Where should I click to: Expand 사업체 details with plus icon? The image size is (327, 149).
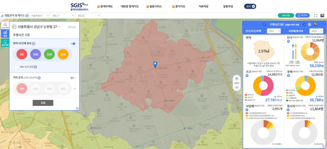247,110
